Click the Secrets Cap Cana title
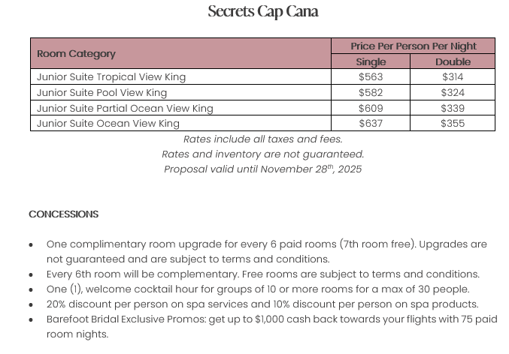This screenshot has width=509, height=354. click(x=262, y=11)
